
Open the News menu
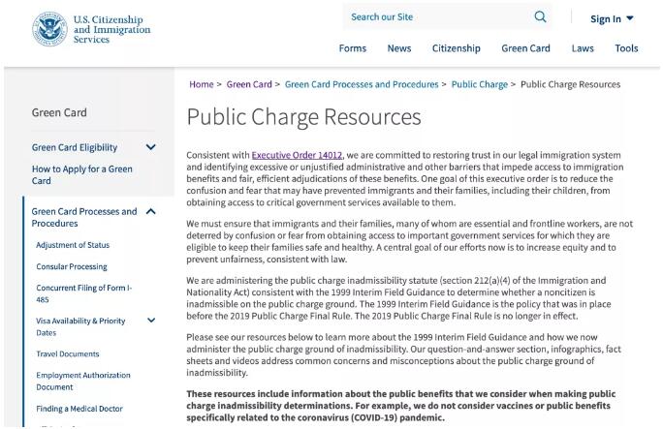(399, 48)
